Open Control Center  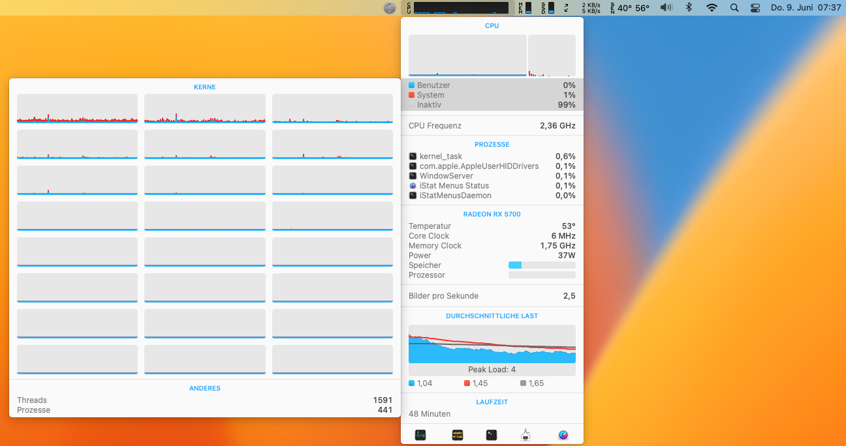click(756, 8)
